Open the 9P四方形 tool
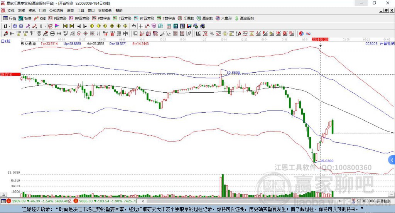This screenshot has height=213, width=395. click(79, 18)
